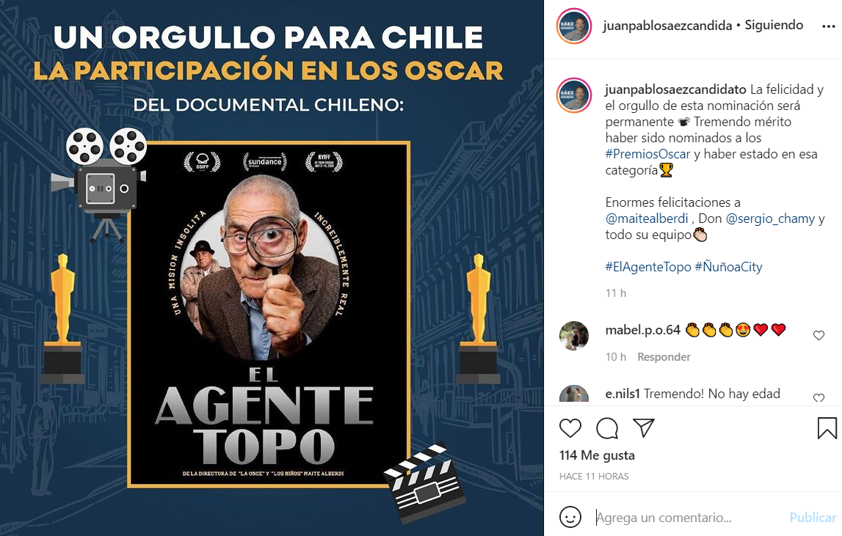842x536 pixels.
Task: Save post using bookmark icon
Action: coord(827,428)
